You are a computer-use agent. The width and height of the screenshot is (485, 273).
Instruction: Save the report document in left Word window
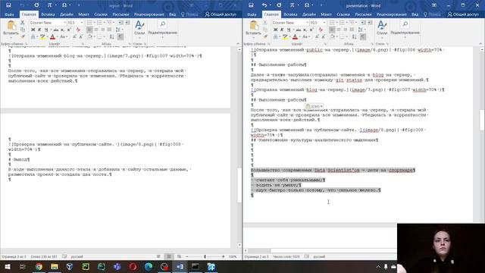8,5
